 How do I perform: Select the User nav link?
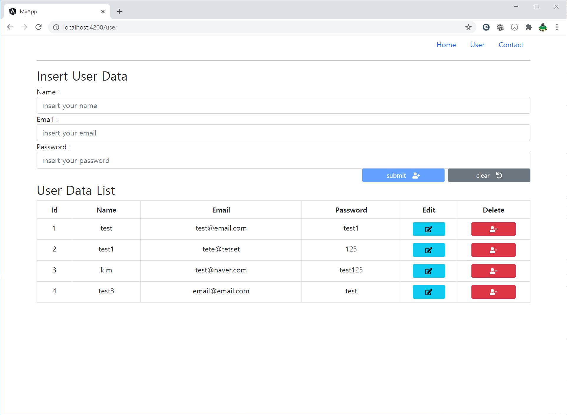pos(477,45)
